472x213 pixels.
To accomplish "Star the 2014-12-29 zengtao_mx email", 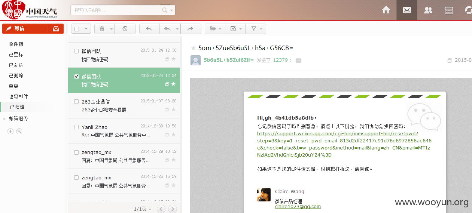I will [173, 160].
